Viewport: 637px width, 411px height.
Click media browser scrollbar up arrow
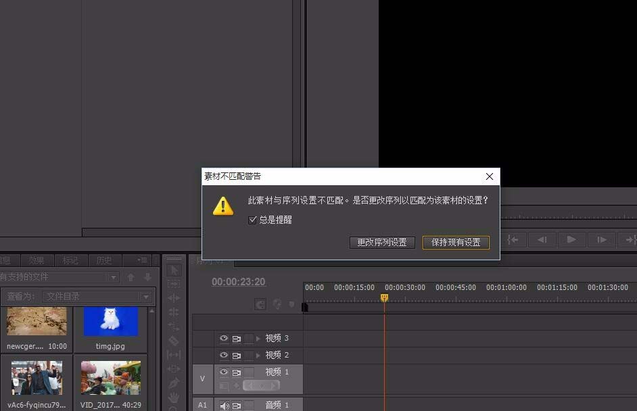coord(152,311)
